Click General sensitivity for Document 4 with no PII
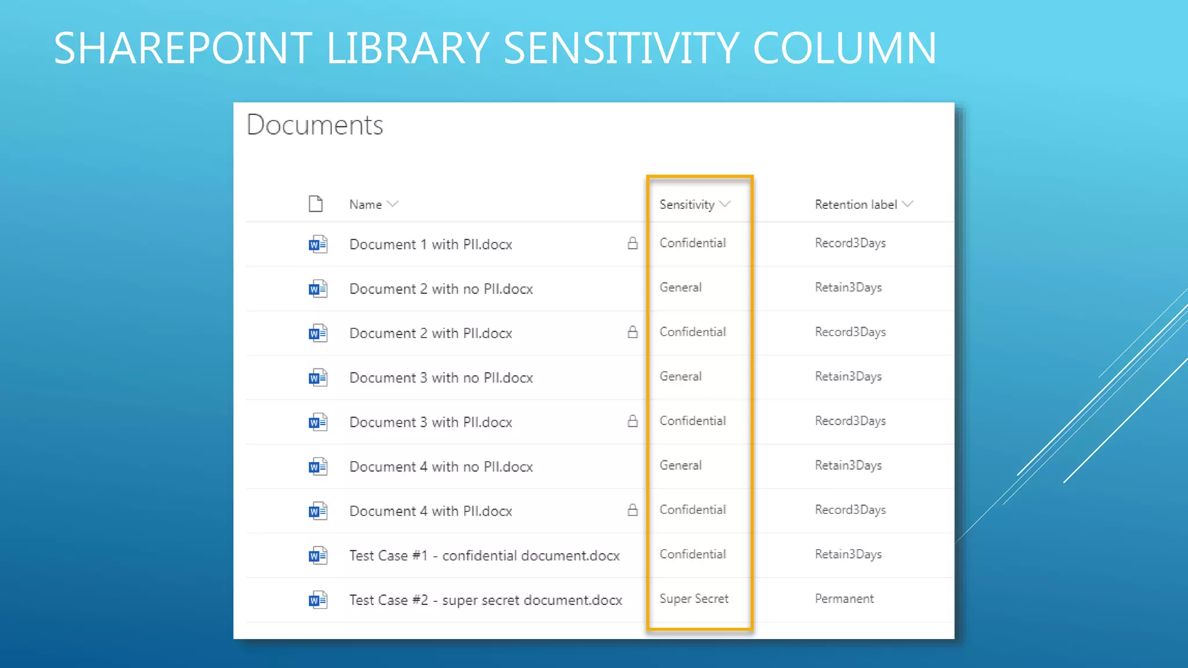The image size is (1188, 668). [x=680, y=465]
